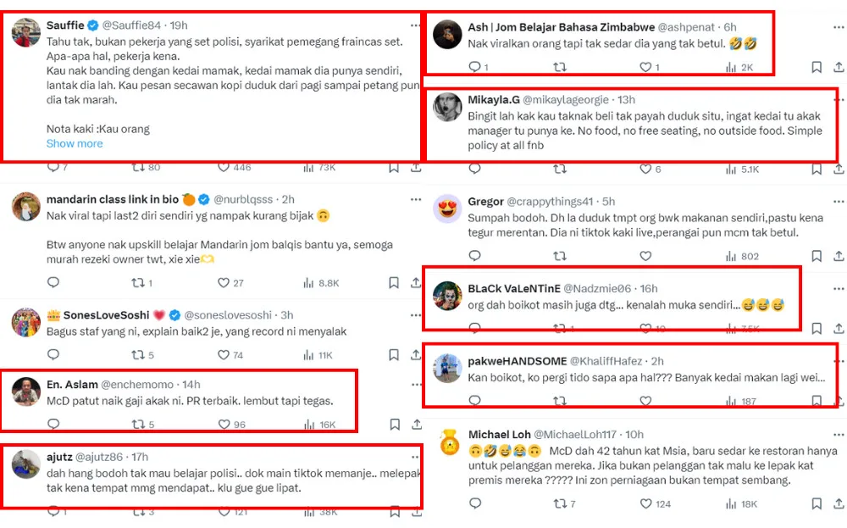Repost Michael Loh's tweet
847x528 pixels.
coord(560,504)
